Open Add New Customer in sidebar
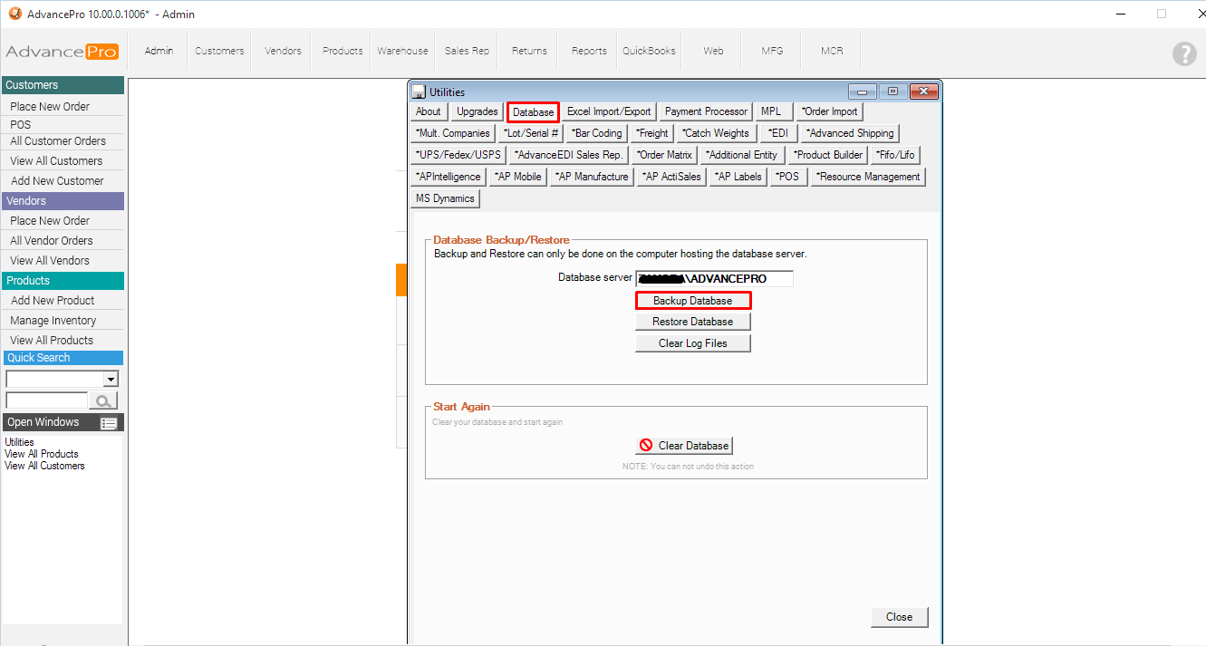The image size is (1206, 646). click(57, 181)
